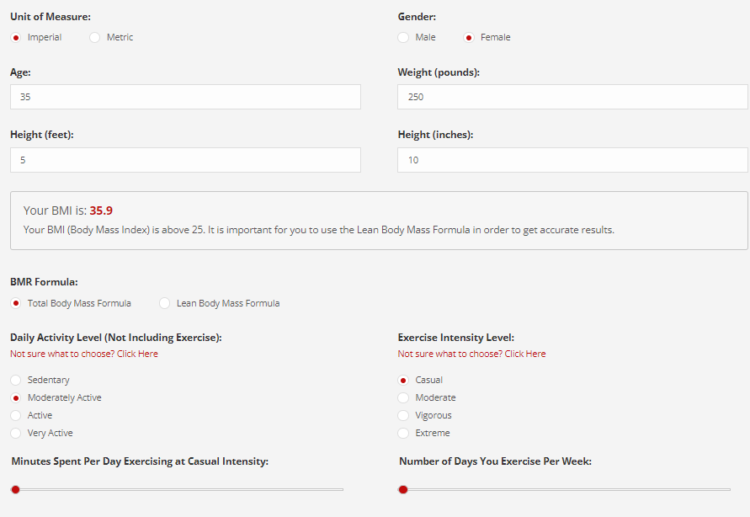Choose Very Active daily activity level
Viewport: 750px width, 517px height.
pyautogui.click(x=16, y=434)
